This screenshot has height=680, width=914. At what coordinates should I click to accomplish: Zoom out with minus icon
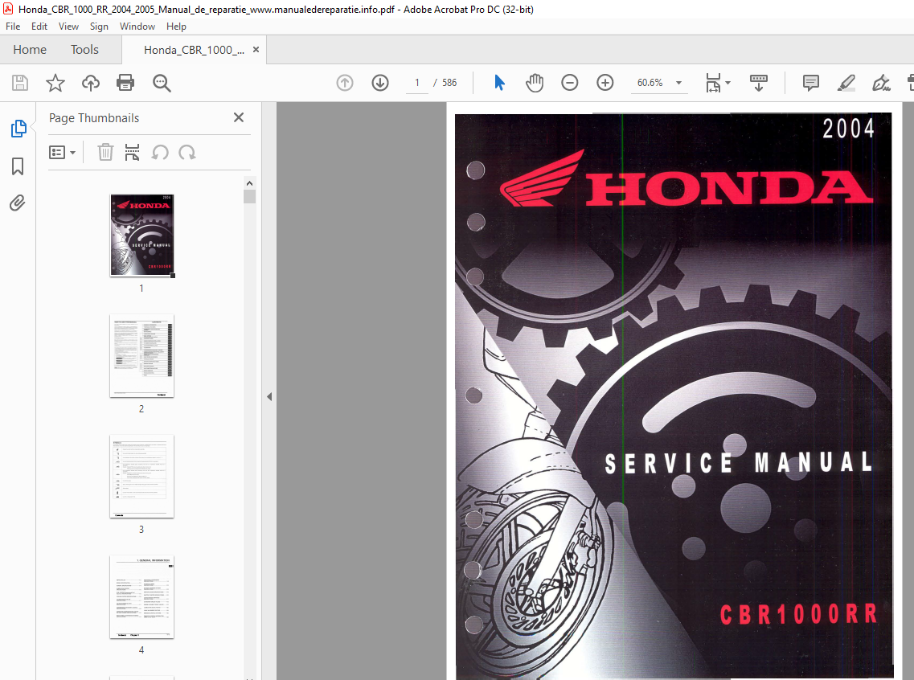pyautogui.click(x=569, y=83)
